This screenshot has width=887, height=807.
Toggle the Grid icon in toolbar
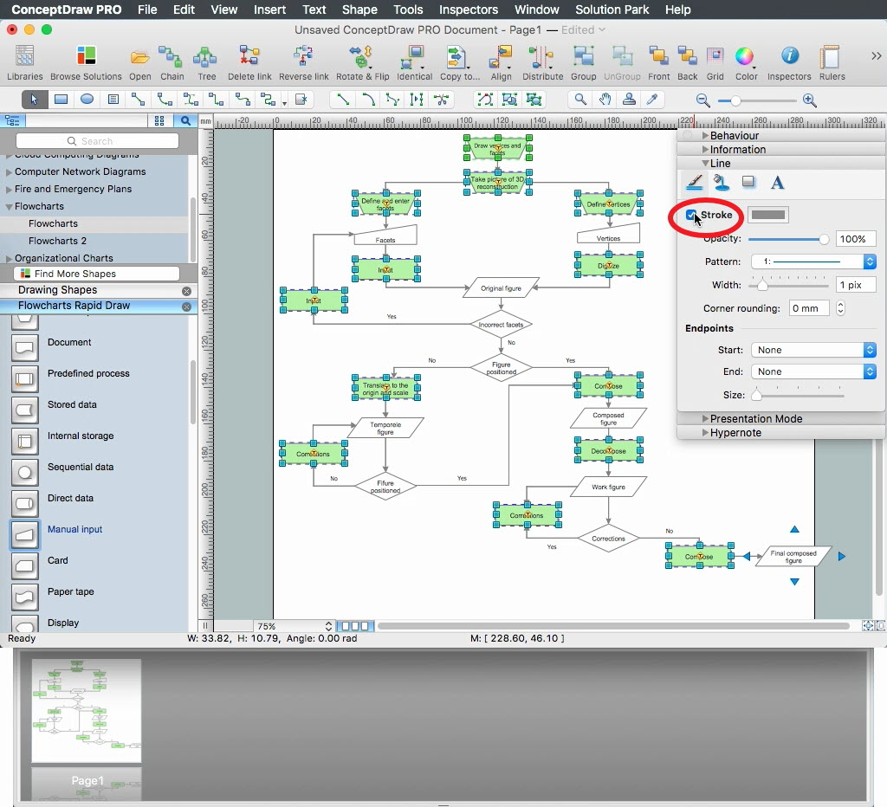click(x=715, y=58)
